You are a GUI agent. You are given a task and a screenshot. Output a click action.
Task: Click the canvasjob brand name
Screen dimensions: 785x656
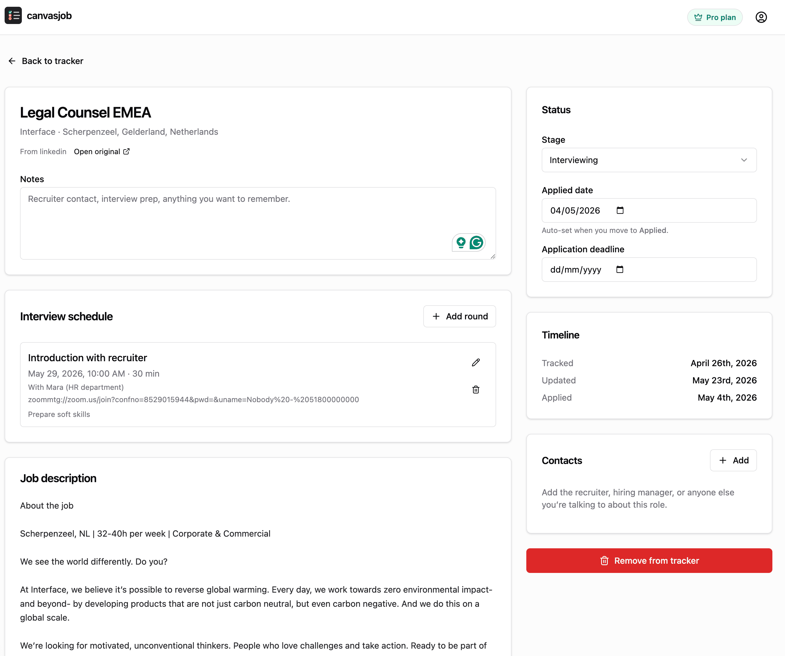click(49, 16)
